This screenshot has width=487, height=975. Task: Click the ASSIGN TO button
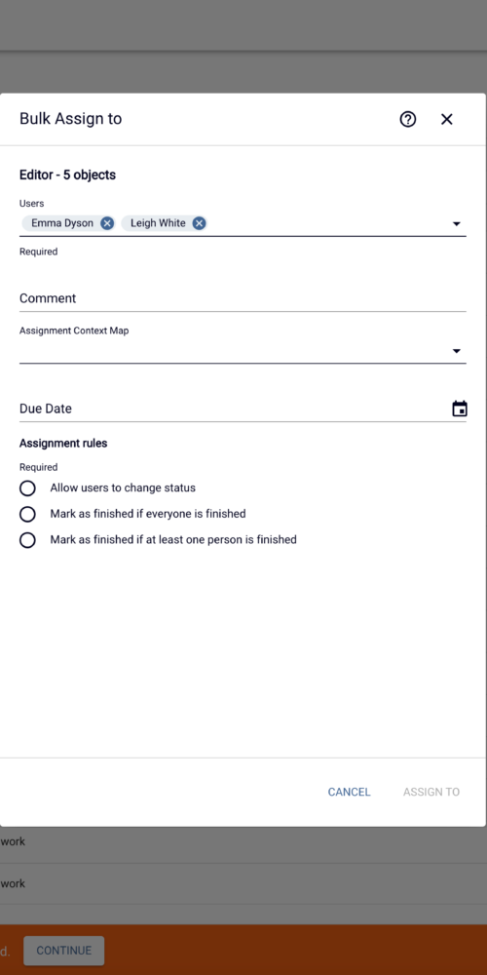pos(431,792)
